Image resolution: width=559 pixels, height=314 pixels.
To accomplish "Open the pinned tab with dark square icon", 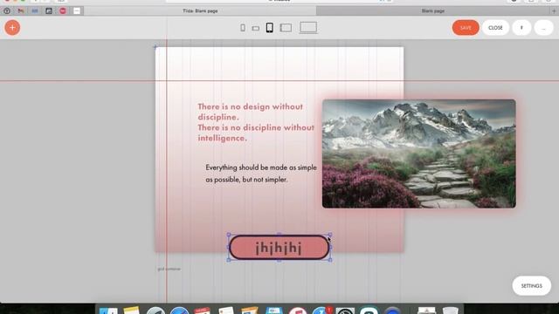I will (x=49, y=10).
